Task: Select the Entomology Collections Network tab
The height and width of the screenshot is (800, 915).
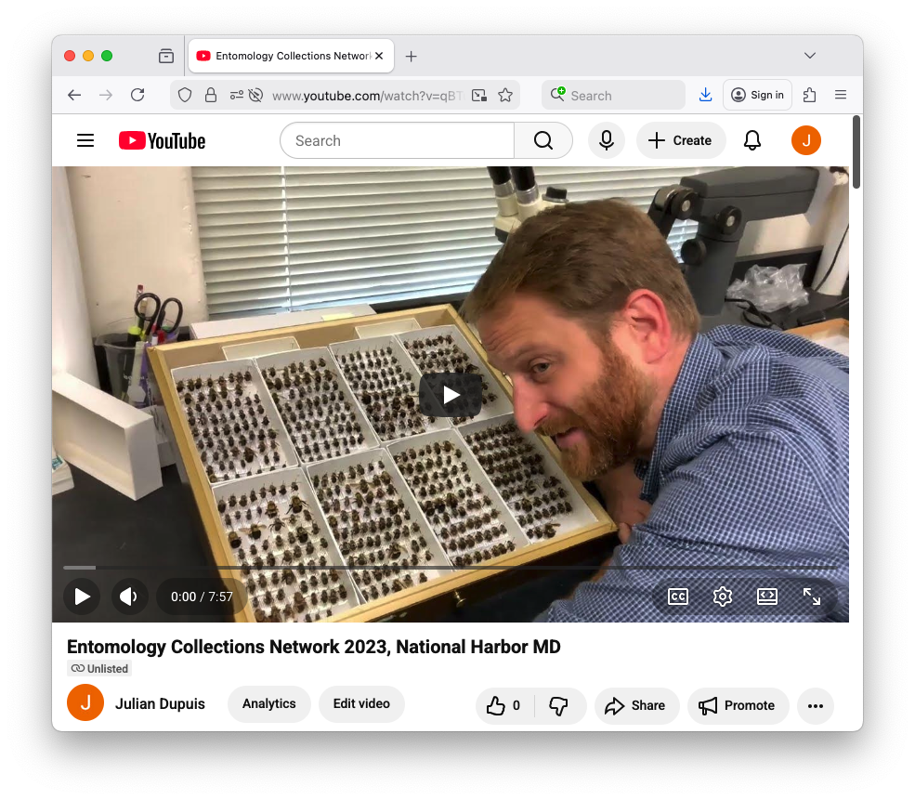Action: 283,56
